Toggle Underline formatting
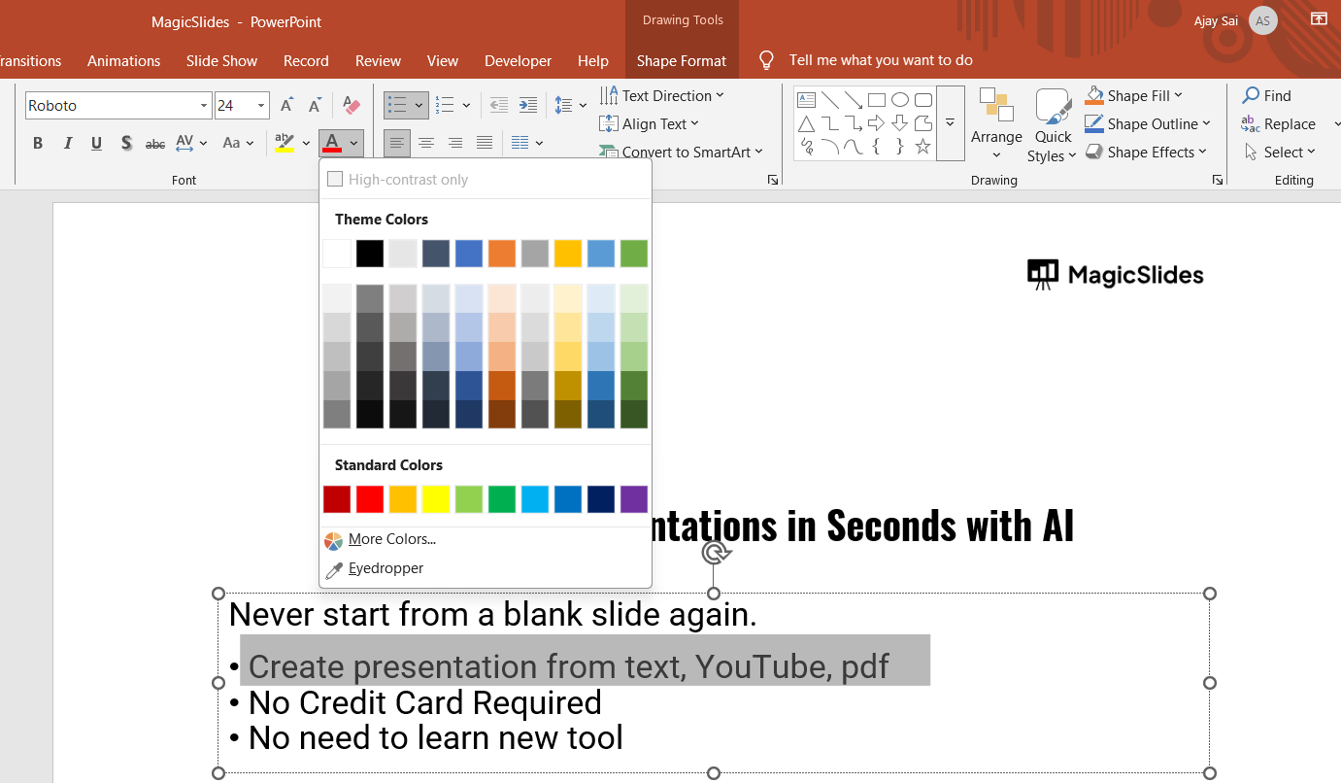This screenshot has width=1341, height=783. coord(97,144)
